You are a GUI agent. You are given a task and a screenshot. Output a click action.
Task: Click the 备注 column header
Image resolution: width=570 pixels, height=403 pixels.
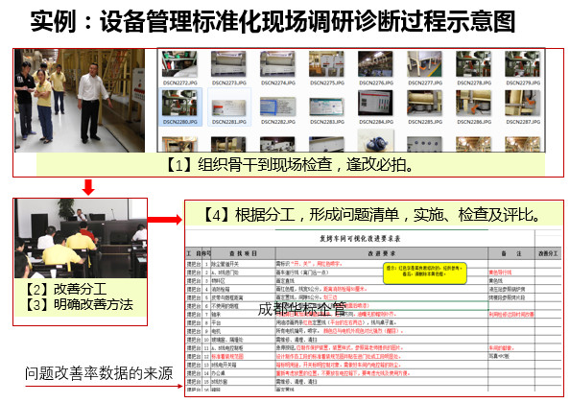click(511, 253)
